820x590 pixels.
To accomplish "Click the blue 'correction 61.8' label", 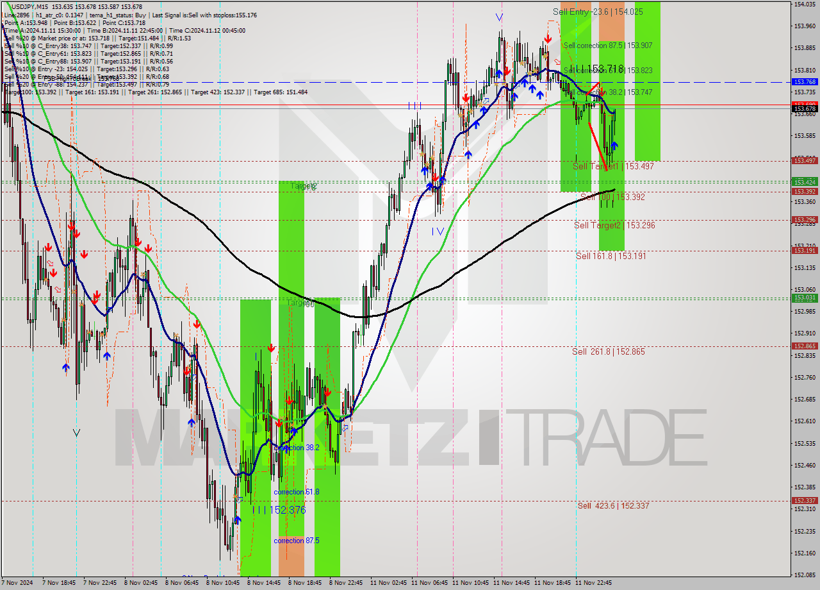I will coord(296,492).
